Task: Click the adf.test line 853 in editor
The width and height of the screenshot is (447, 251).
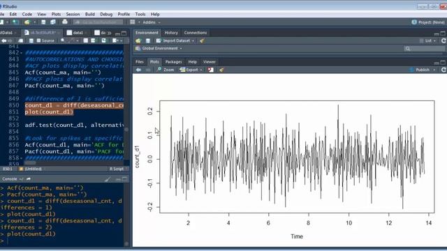Action: (74, 125)
